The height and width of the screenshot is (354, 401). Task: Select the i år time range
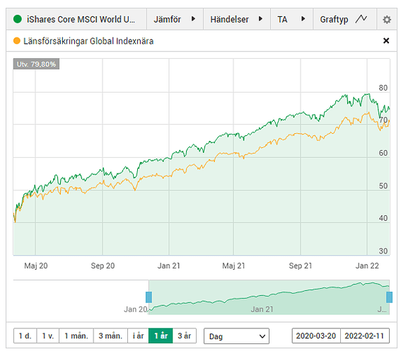pos(138,336)
